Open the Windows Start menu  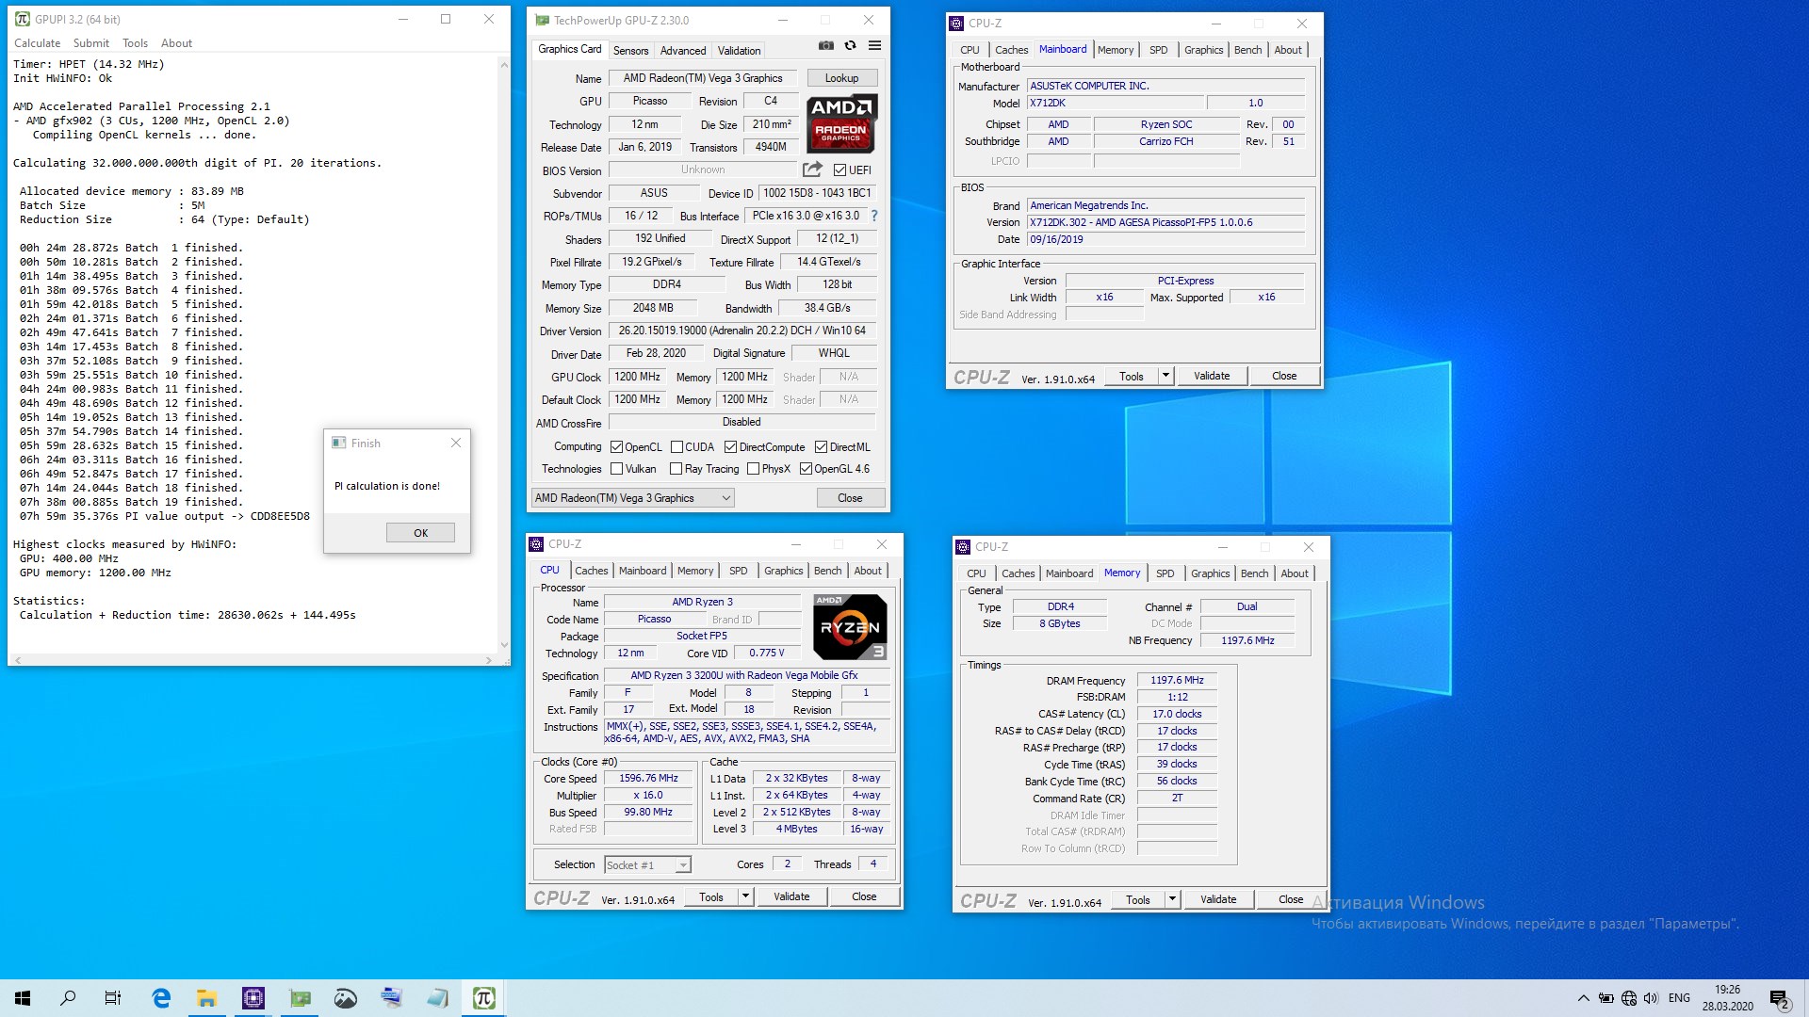coord(23,998)
